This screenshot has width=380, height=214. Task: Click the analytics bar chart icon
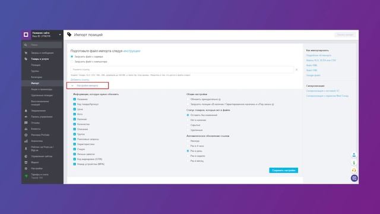coord(26,141)
